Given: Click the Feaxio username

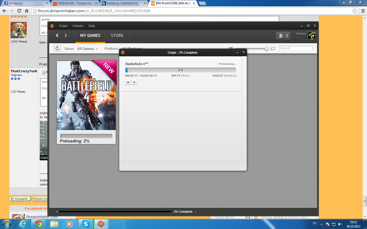Looking at the screenshot, I should (x=301, y=34).
